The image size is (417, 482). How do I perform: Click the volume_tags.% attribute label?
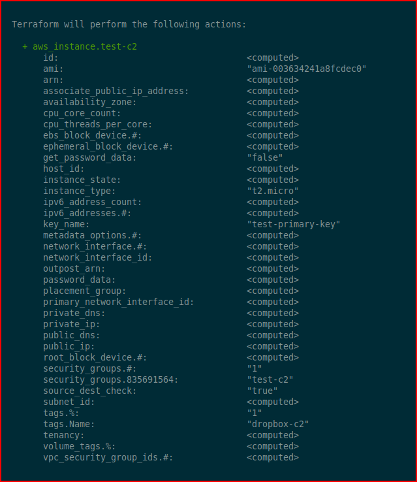pyautogui.click(x=79, y=447)
